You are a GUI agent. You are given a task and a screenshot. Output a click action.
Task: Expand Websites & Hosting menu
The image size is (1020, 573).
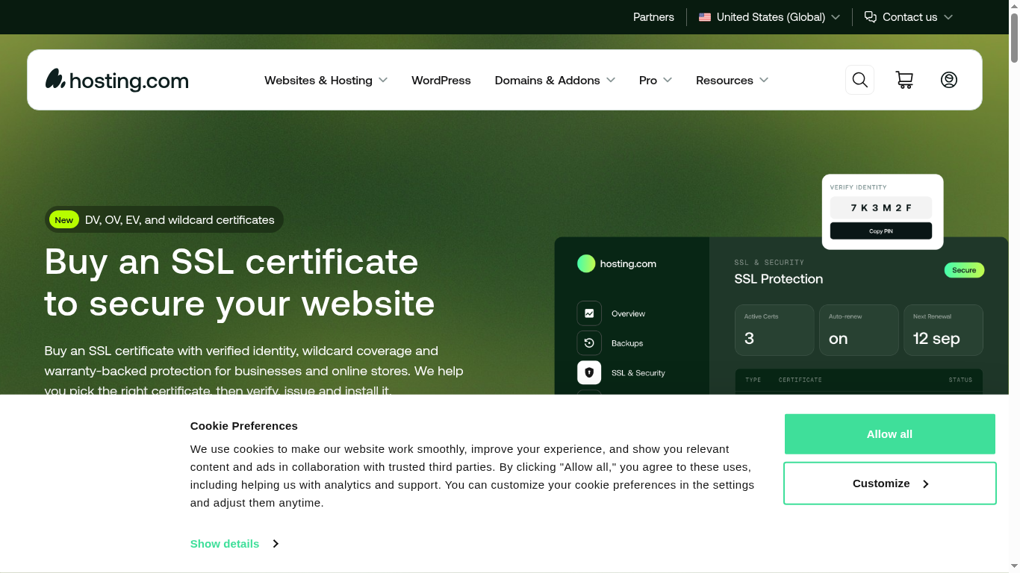[326, 80]
